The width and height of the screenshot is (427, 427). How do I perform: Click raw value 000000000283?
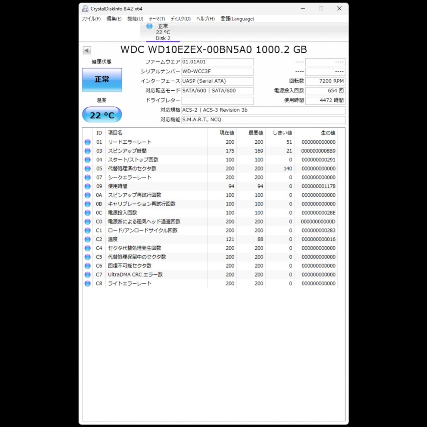[x=318, y=231]
